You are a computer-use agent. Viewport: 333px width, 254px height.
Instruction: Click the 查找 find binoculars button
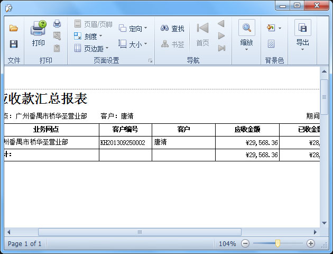coord(173,29)
